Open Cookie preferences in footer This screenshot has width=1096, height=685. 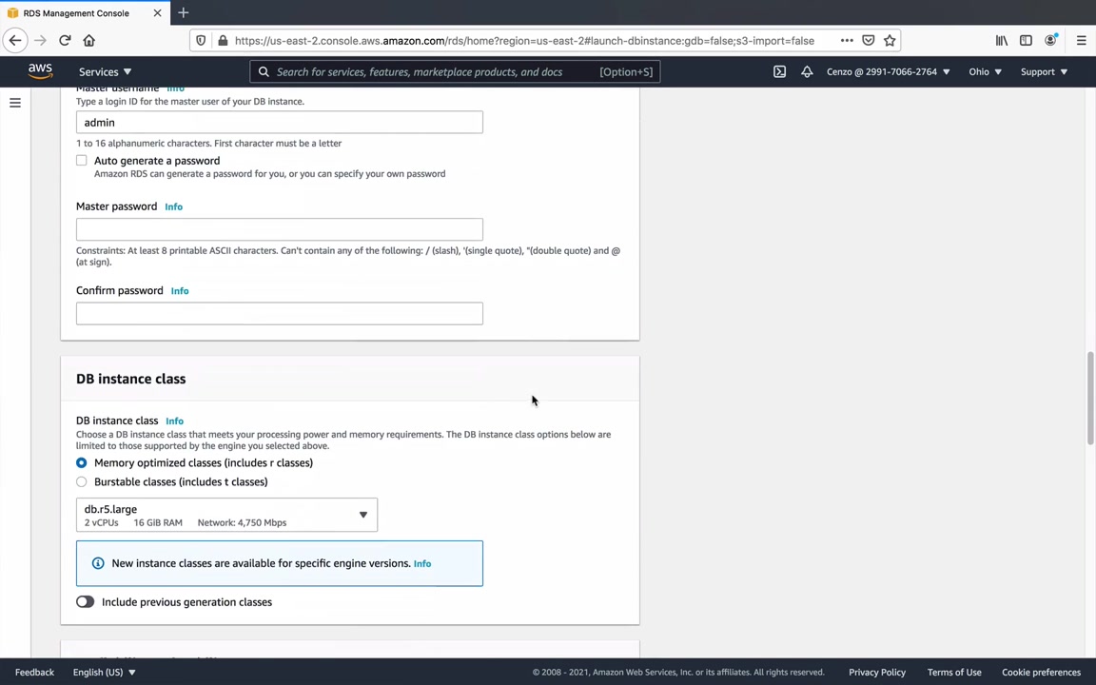click(1041, 672)
